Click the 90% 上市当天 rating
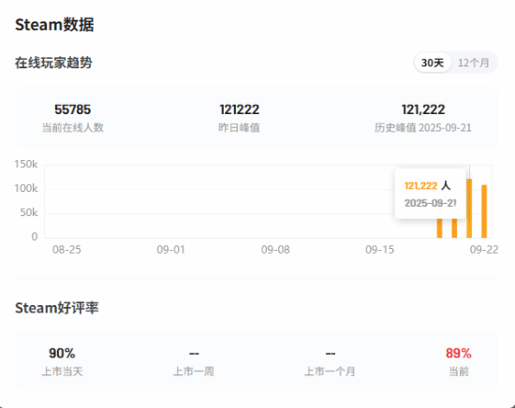Image resolution: width=515 pixels, height=408 pixels. pyautogui.click(x=62, y=354)
